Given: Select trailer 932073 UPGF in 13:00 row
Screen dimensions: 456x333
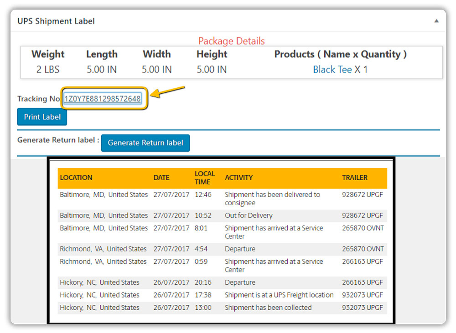Looking at the screenshot, I should [x=363, y=308].
